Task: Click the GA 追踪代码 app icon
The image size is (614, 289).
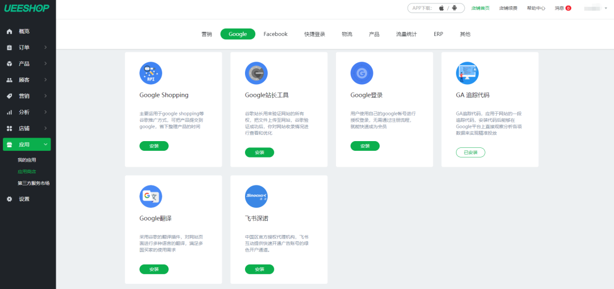Action: pos(467,73)
